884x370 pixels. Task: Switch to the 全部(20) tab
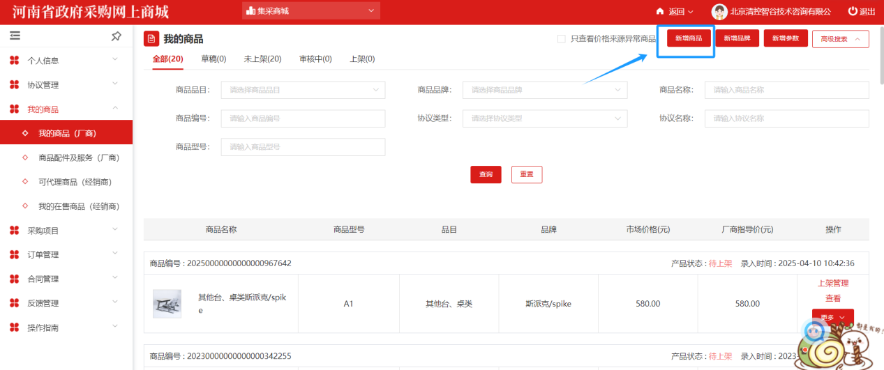[x=167, y=59]
